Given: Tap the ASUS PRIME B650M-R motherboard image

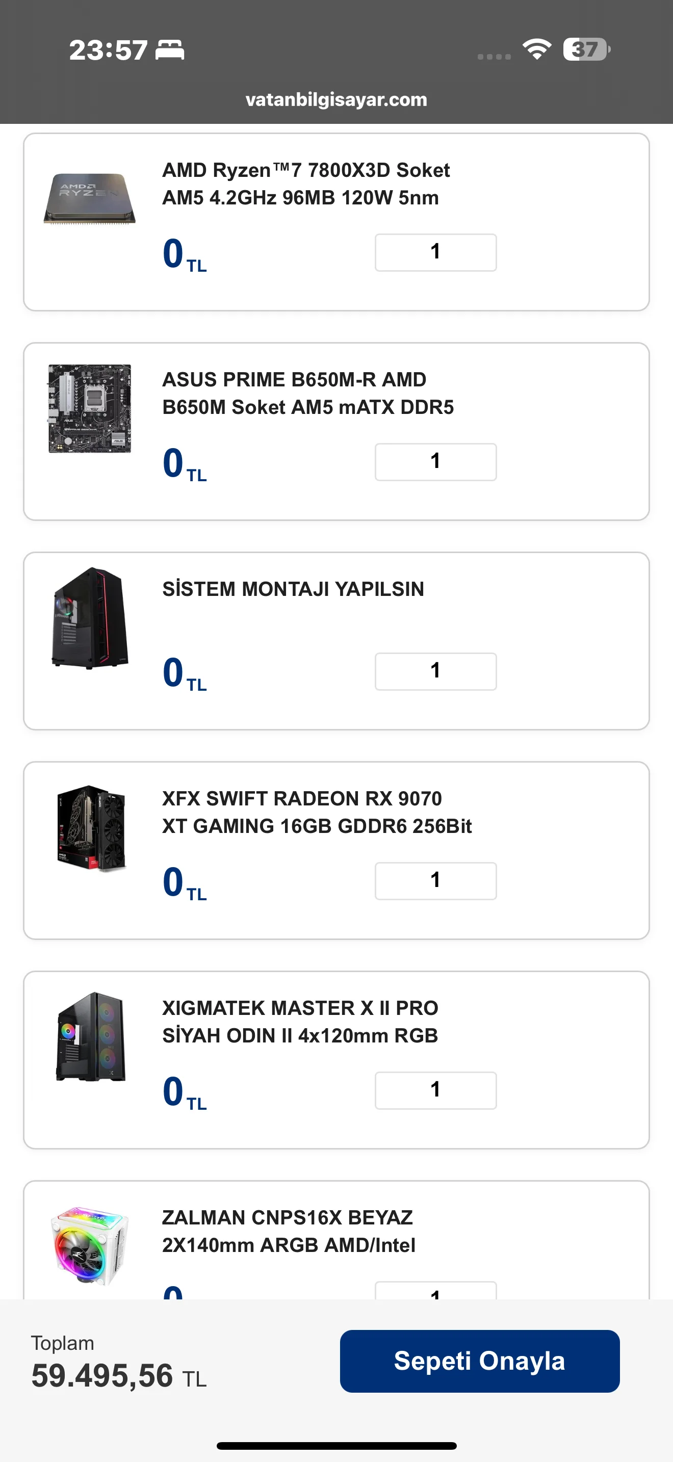Looking at the screenshot, I should click(x=90, y=409).
